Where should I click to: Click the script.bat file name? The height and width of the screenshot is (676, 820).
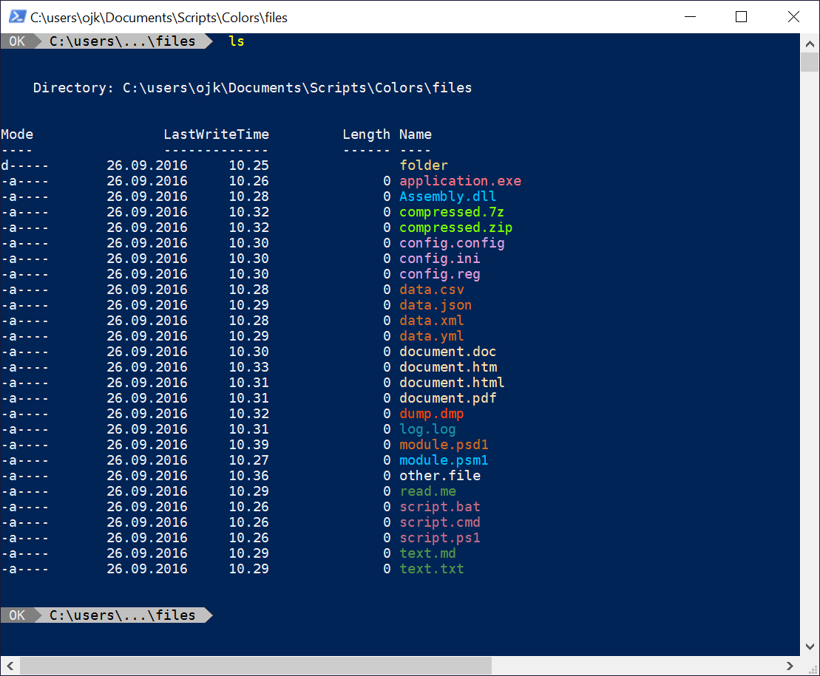(x=440, y=508)
